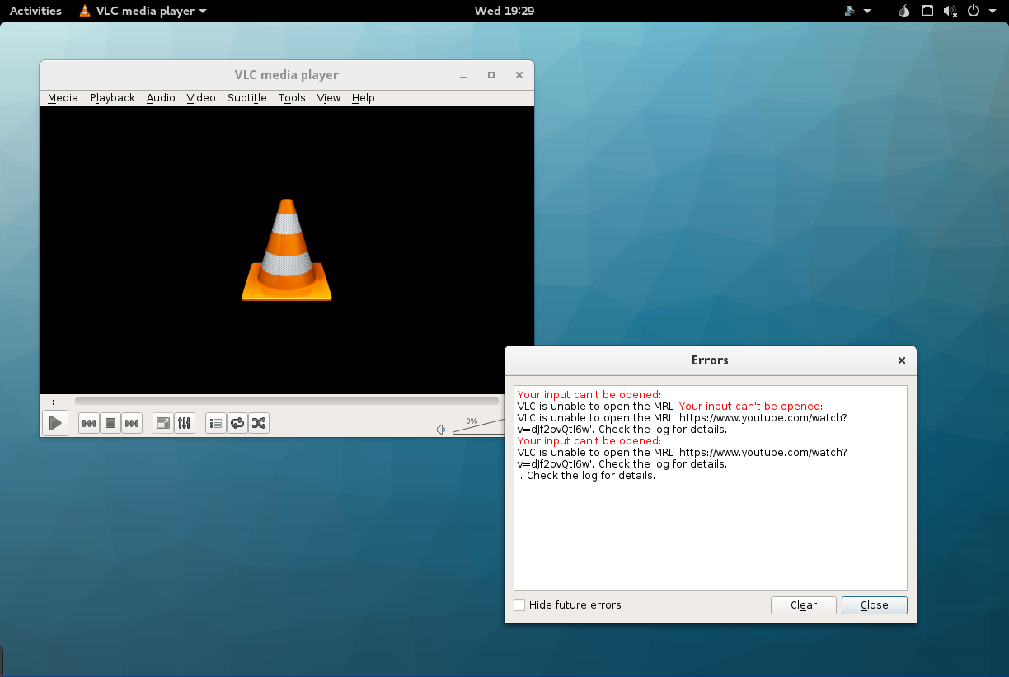Click the next media skip button
Viewport: 1009px width, 677px height.
coord(132,423)
